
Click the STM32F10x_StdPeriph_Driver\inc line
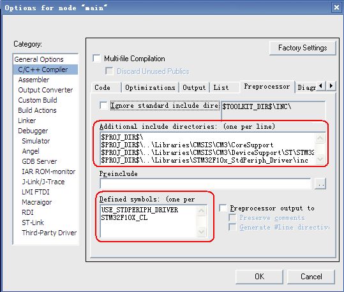pos(204,160)
